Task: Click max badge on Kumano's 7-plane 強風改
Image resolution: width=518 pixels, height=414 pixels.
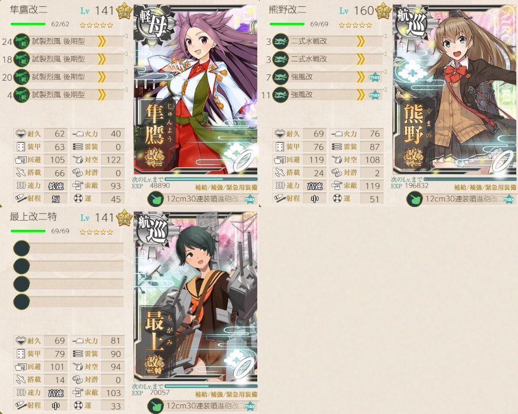Action: pos(374,77)
